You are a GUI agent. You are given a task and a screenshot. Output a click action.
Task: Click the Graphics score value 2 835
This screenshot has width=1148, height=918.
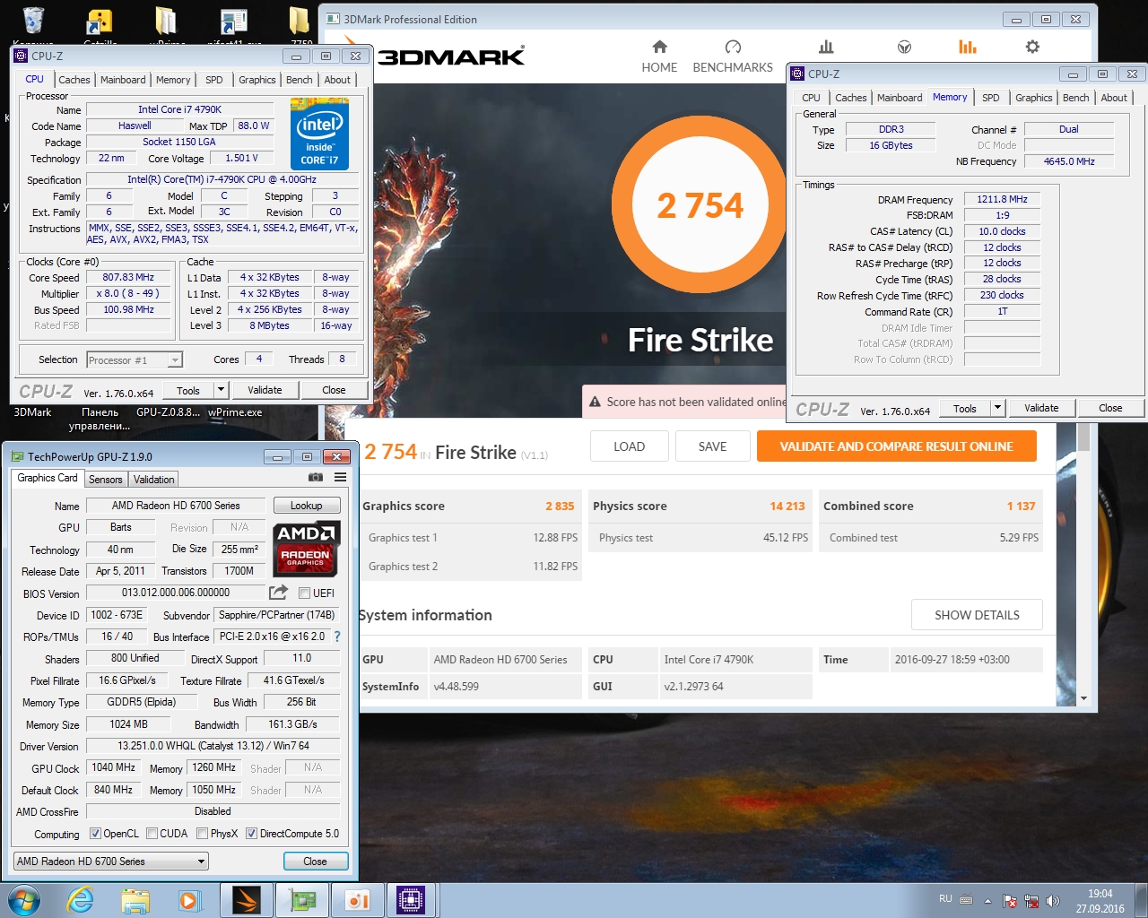[560, 506]
